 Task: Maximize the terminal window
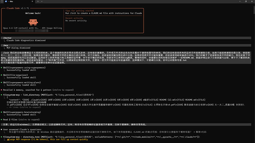coord(246,1)
